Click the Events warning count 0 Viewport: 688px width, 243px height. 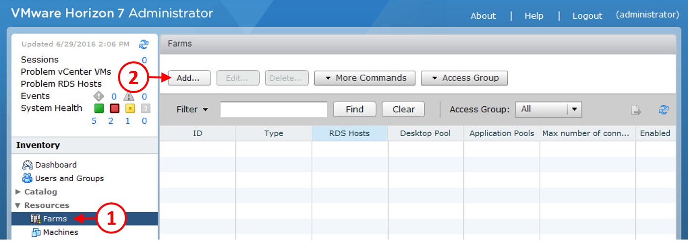pyautogui.click(x=144, y=97)
